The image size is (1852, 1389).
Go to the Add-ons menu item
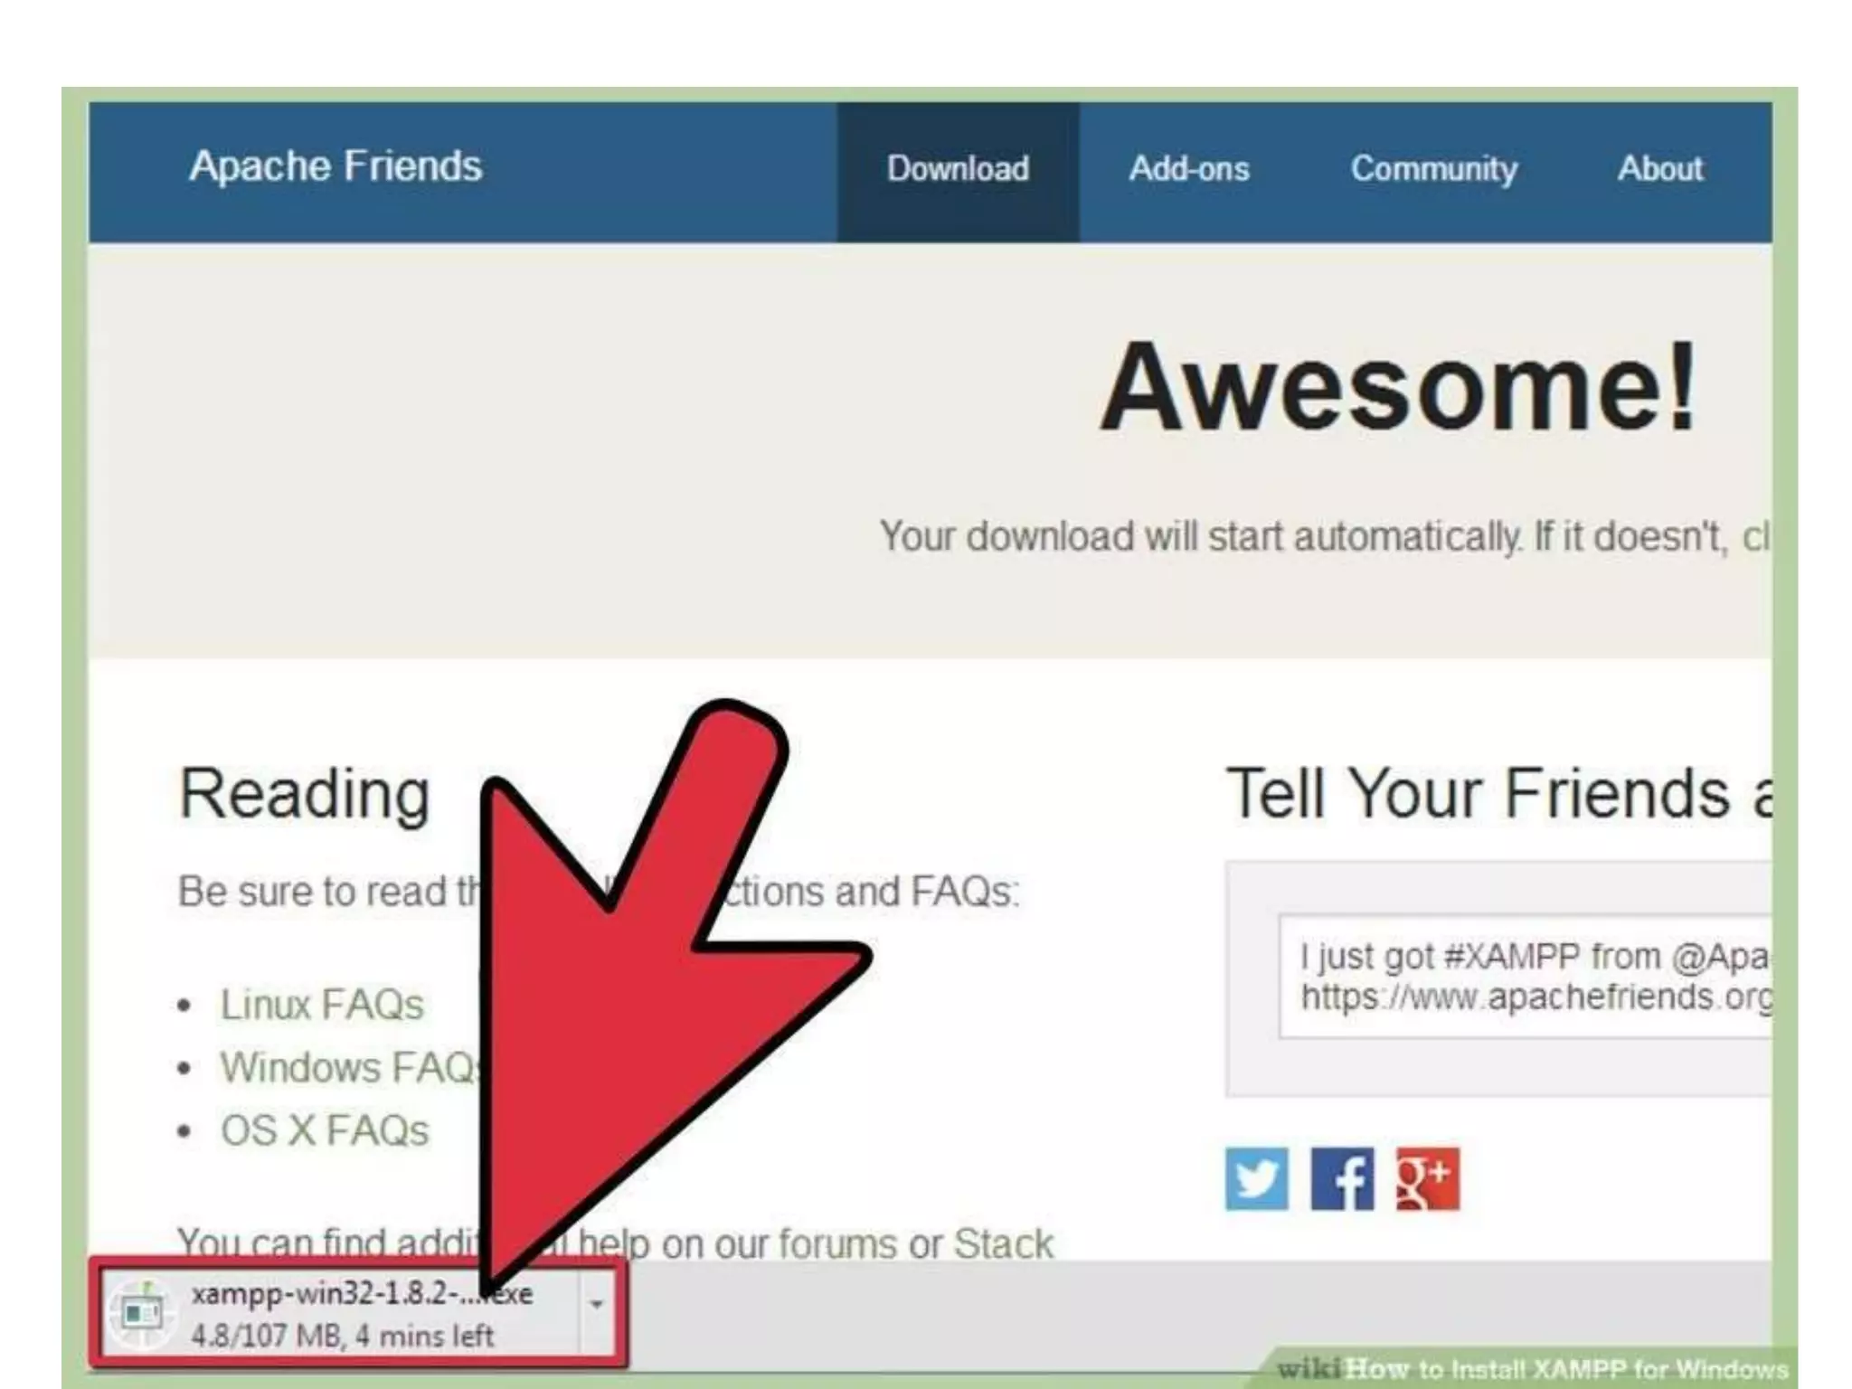[x=1188, y=169]
